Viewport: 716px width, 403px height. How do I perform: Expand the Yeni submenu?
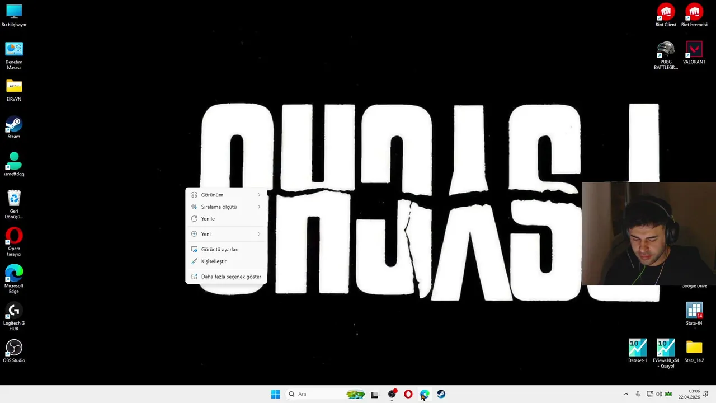[x=227, y=234]
